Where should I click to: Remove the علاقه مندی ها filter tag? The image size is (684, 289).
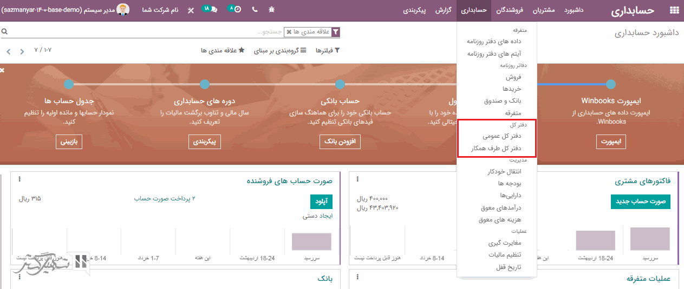(x=289, y=32)
